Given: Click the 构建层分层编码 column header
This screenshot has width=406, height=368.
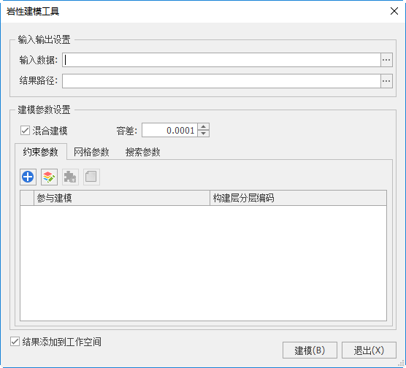Looking at the screenshot, I should click(x=298, y=198).
